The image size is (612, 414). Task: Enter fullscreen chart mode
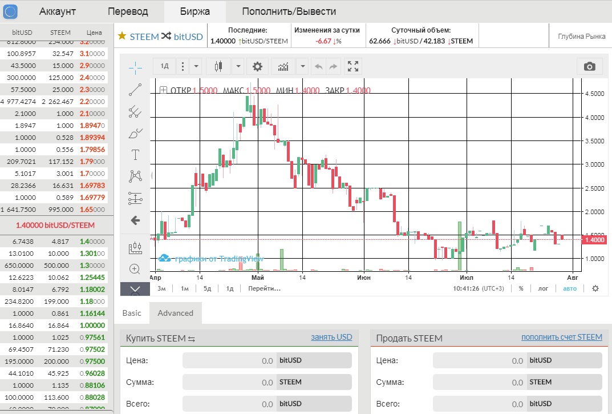(353, 66)
